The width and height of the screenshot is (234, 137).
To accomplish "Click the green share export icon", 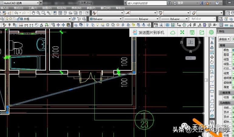I will click(202, 32).
